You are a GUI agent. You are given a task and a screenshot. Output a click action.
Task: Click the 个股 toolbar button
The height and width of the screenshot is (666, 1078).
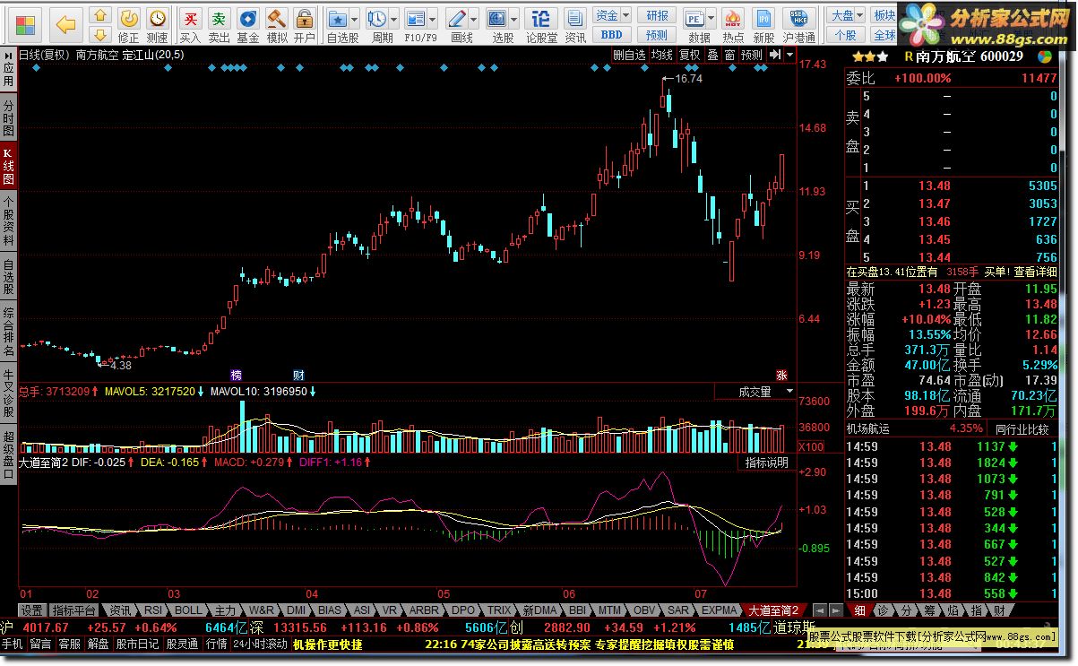(x=846, y=35)
